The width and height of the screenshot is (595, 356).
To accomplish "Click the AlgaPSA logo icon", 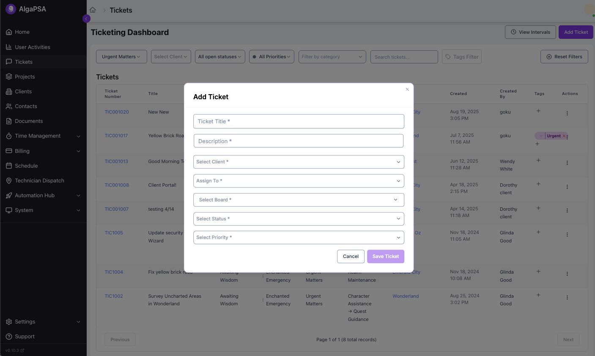I will [11, 9].
